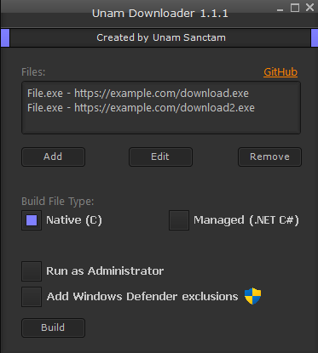
Task: Open the GitHub link
Action: click(x=280, y=72)
